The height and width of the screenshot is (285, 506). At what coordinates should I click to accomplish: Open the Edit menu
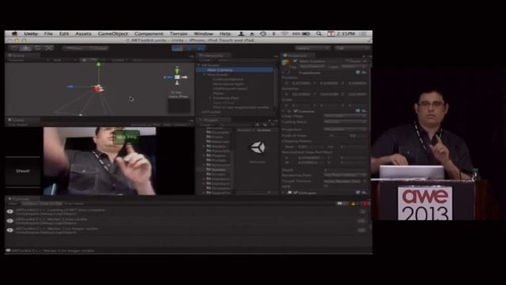point(64,33)
